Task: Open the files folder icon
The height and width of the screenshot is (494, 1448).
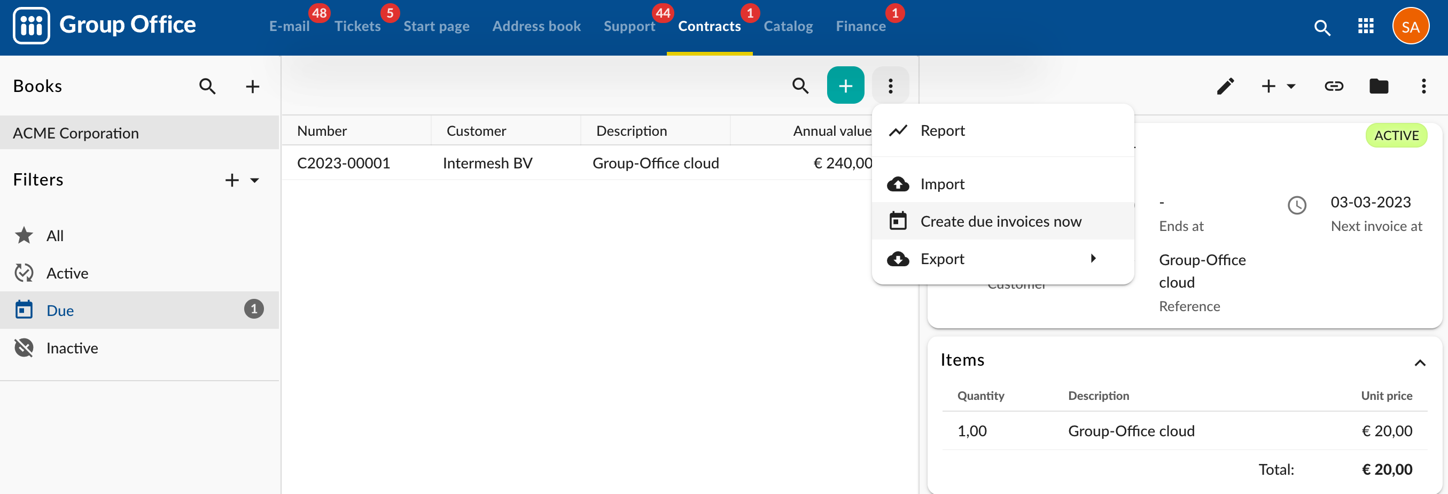Action: (1379, 86)
